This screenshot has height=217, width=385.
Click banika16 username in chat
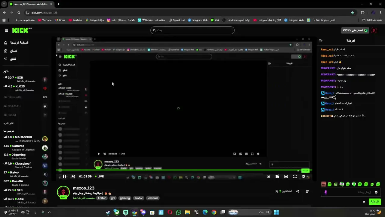coord(326,116)
